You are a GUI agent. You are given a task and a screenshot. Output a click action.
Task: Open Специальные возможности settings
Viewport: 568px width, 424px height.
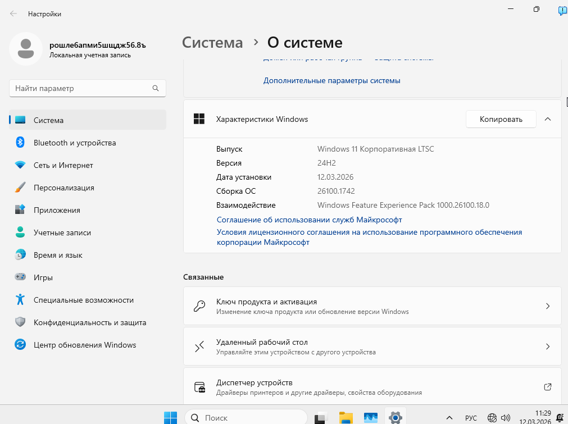[x=83, y=300]
